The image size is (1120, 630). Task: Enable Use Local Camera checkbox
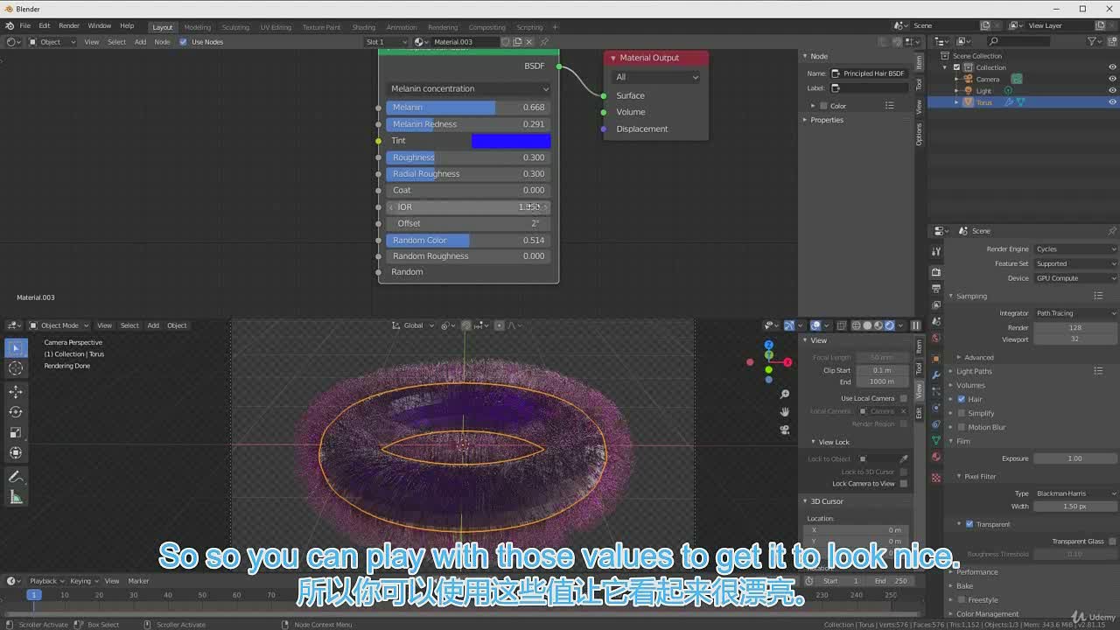904,398
